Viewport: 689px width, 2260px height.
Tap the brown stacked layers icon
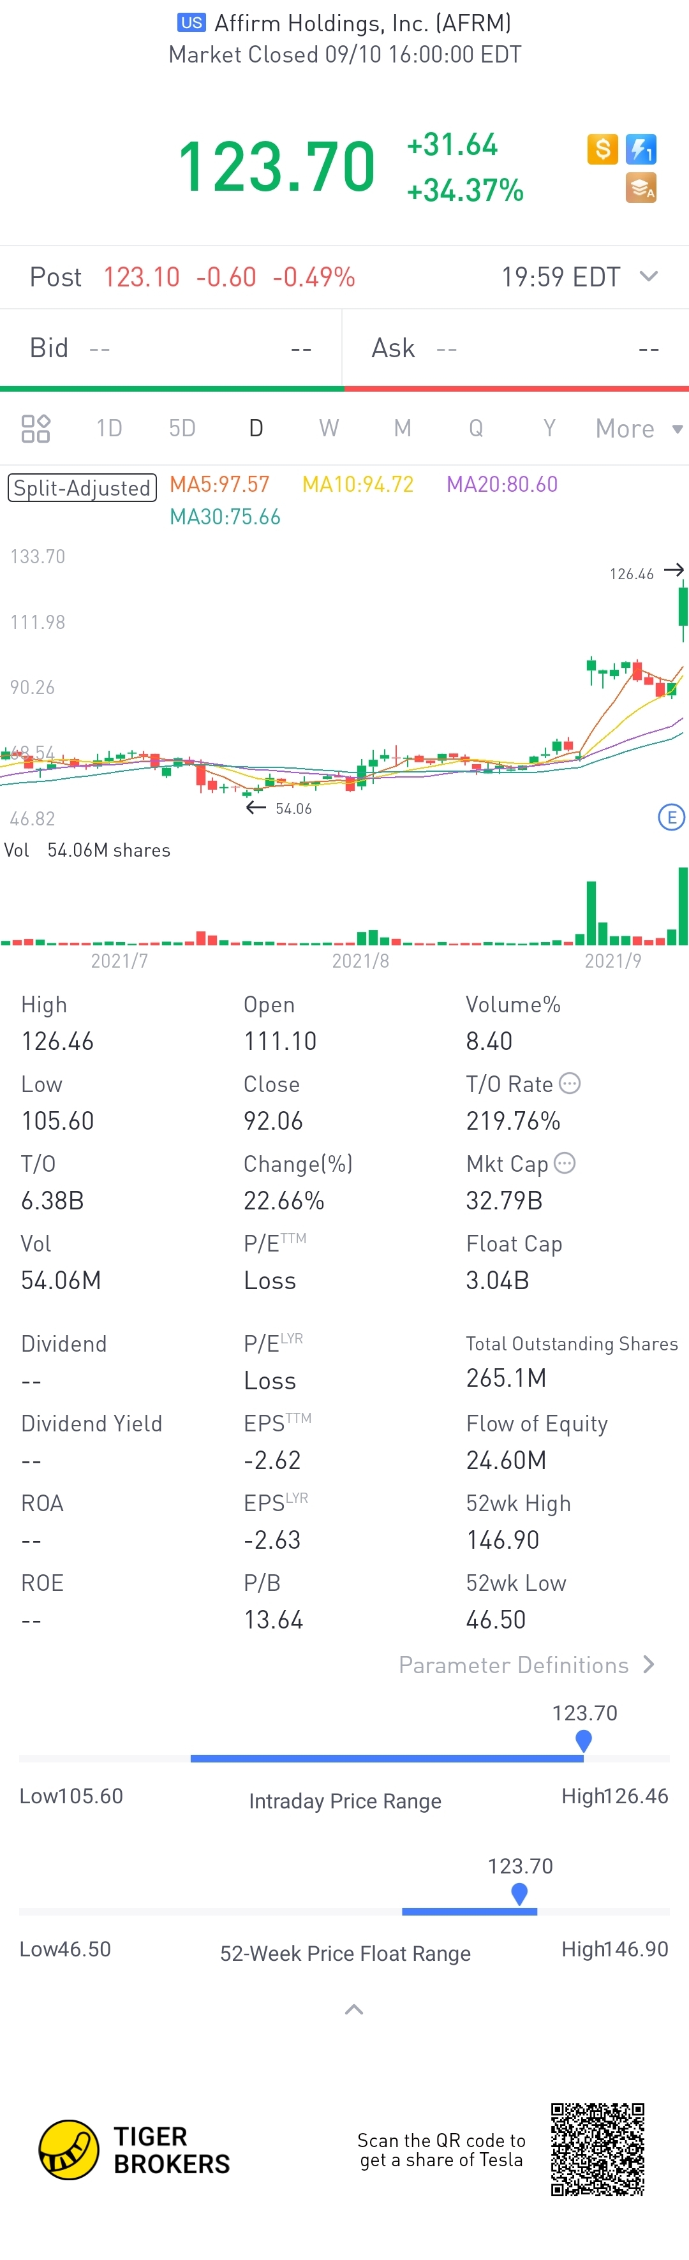(x=641, y=188)
